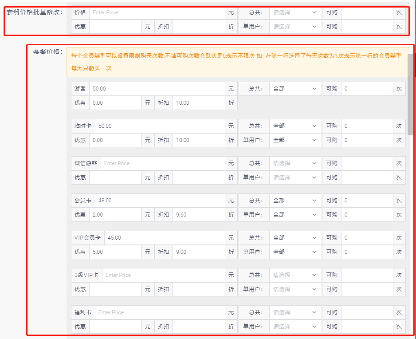Open 总共 dropdown in 游客 row

[x=295, y=89]
